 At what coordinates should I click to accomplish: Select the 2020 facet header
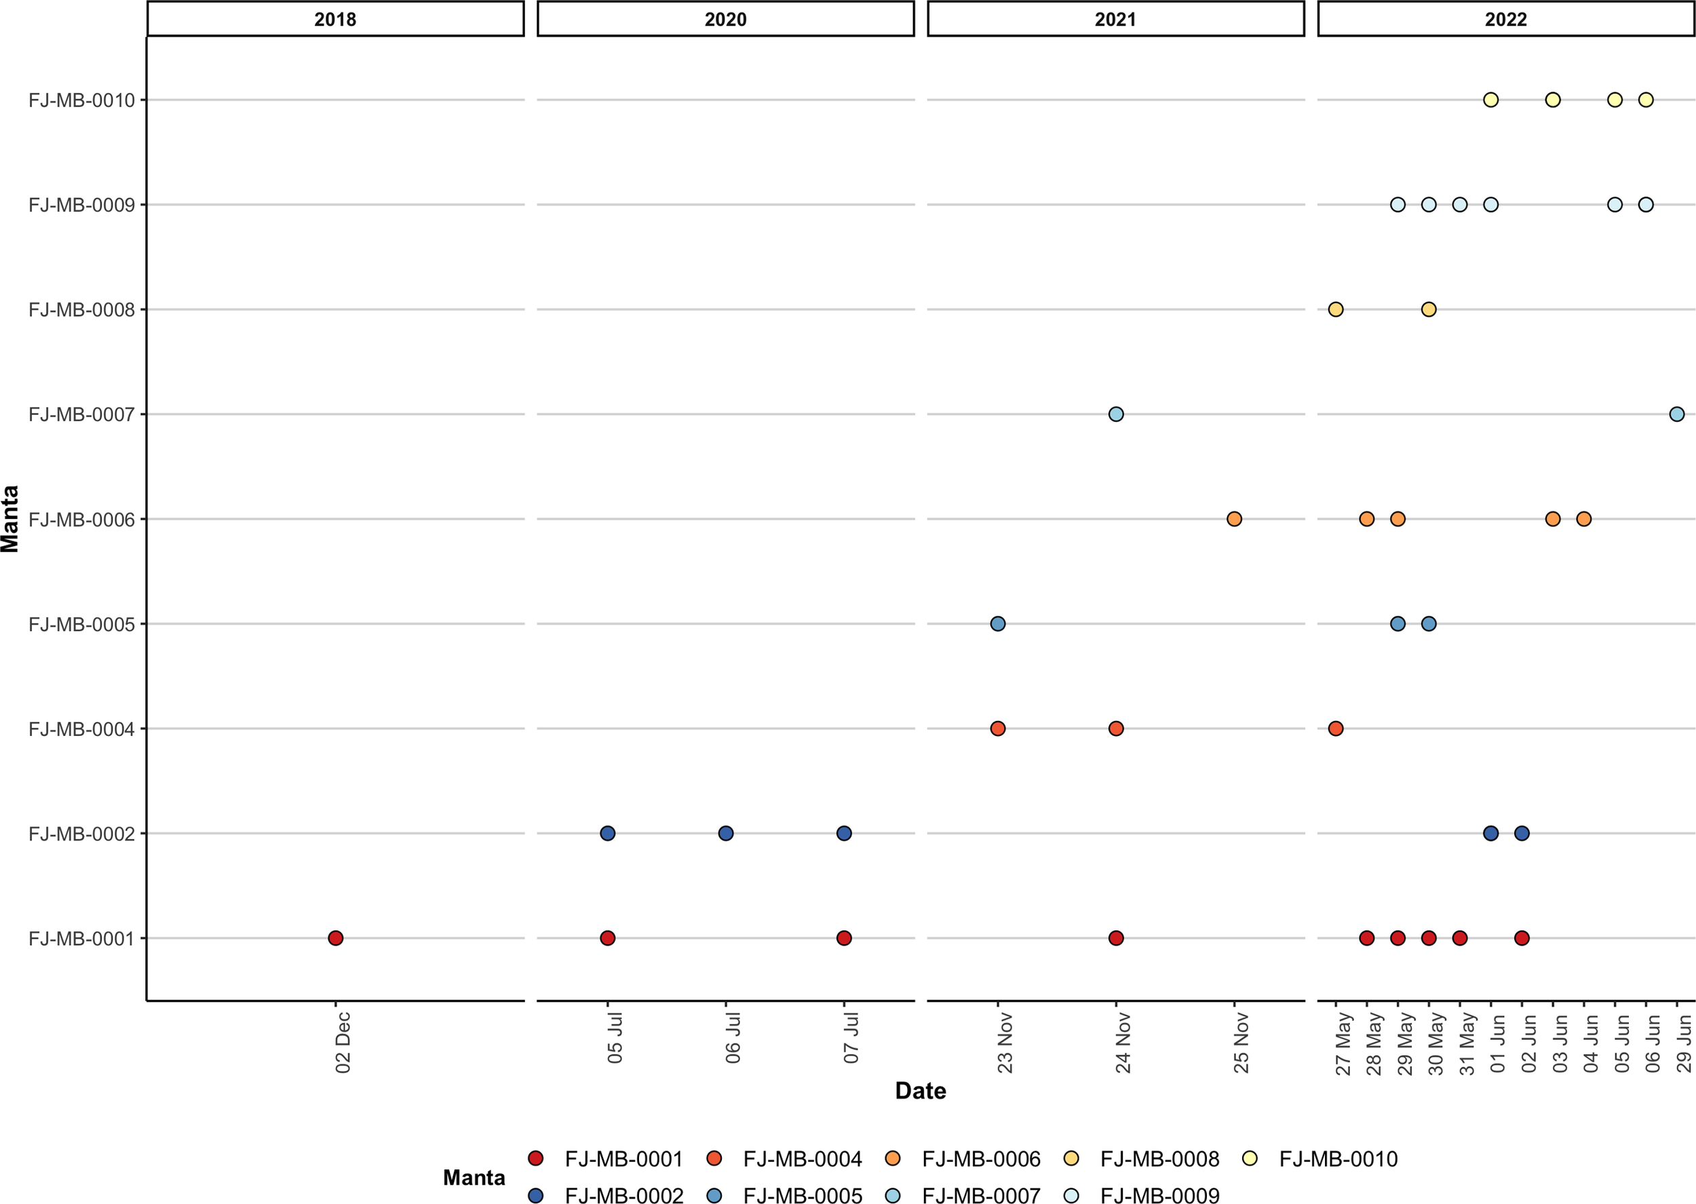coord(725,18)
